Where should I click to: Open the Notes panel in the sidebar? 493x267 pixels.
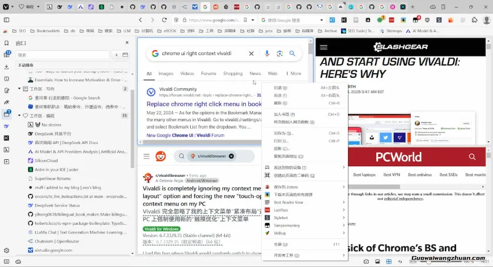click(6, 91)
